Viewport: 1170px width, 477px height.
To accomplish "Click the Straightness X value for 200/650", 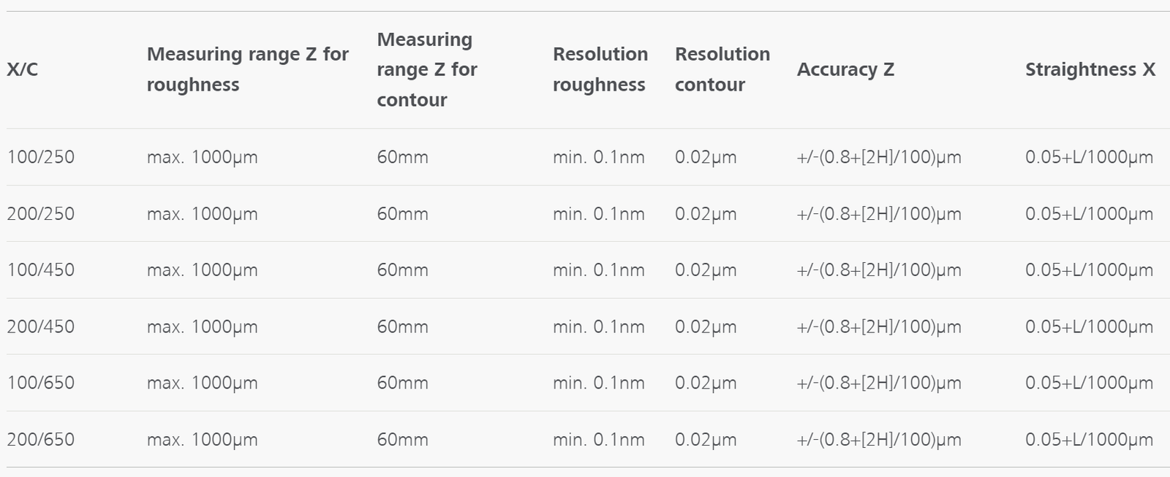I will tap(1089, 440).
